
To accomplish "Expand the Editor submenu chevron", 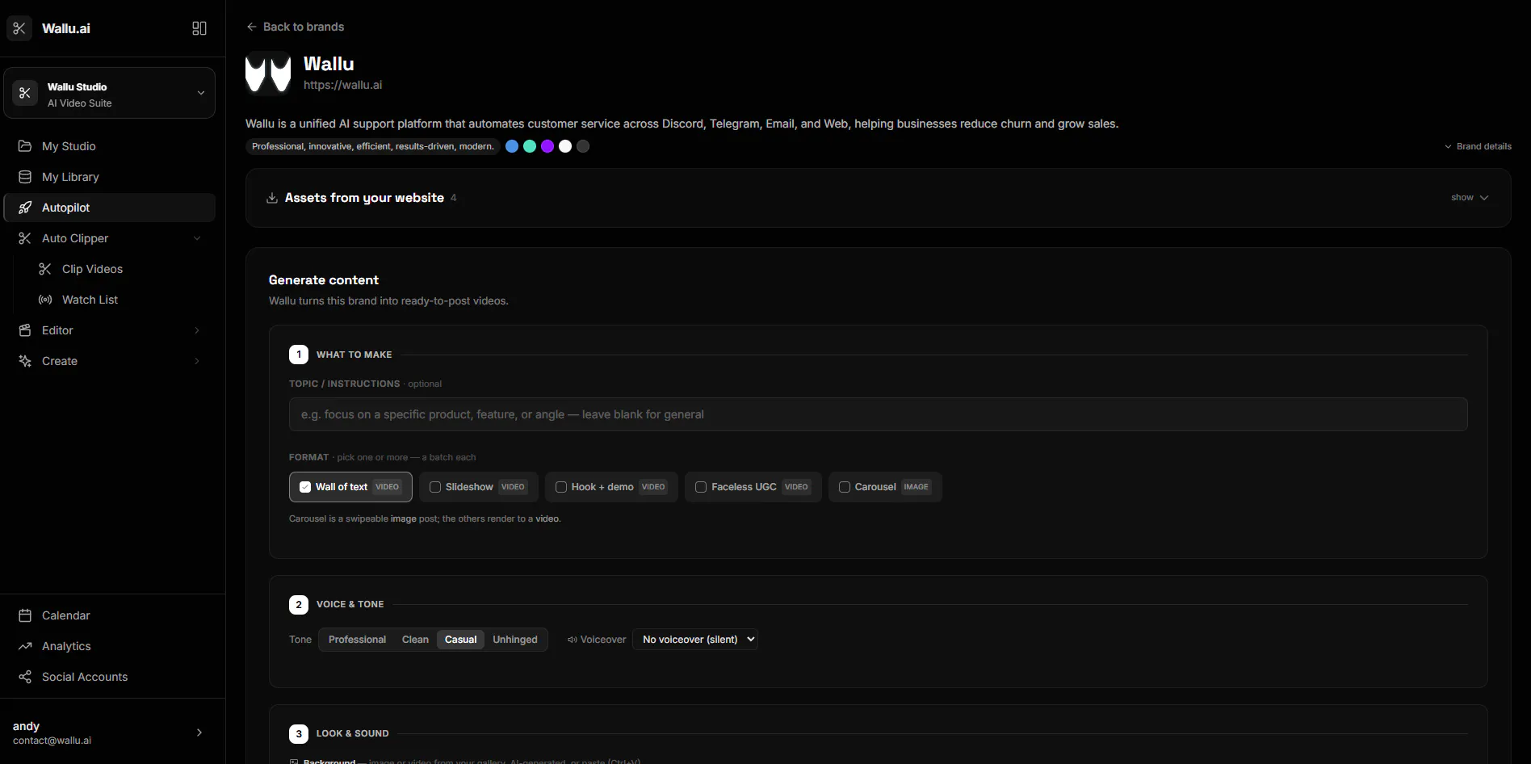I will tap(197, 330).
